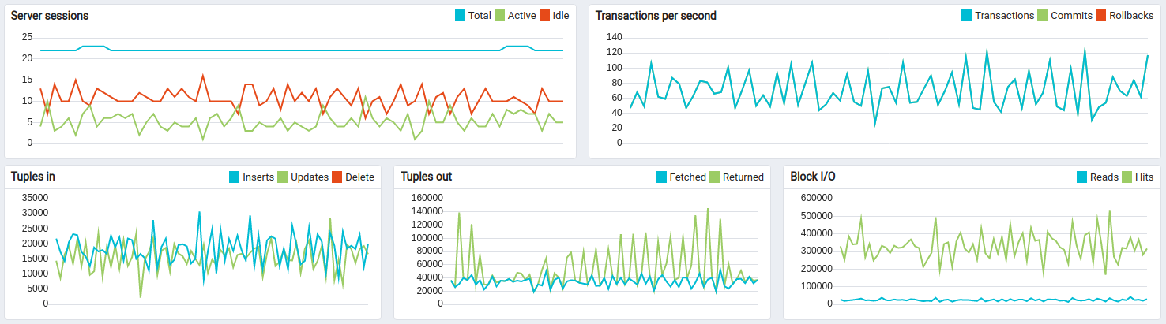Click the Server sessions chart title
1166x324 pixels.
coord(50,16)
